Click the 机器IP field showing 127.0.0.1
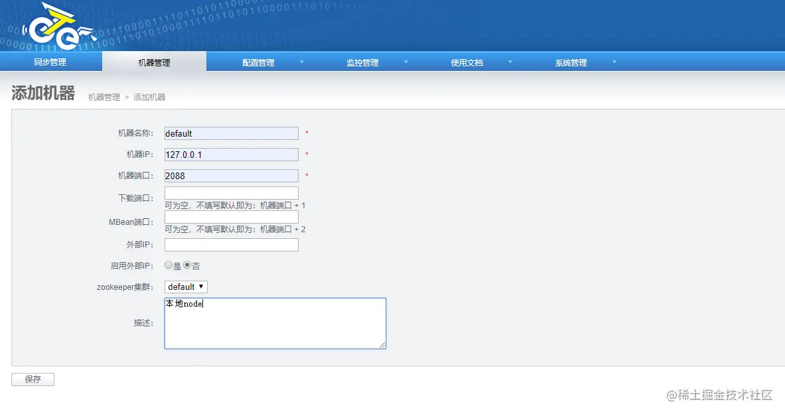Viewport: 785px width, 414px height. (231, 154)
